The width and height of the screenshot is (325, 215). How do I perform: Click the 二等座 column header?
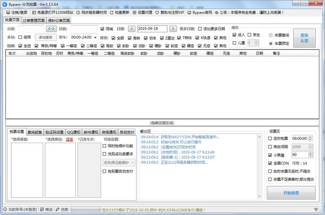tap(109, 53)
